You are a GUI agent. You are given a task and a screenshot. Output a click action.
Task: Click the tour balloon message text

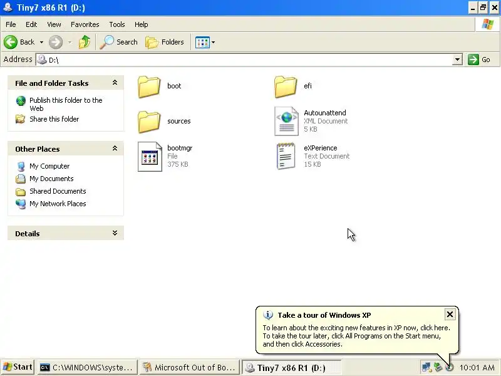(x=356, y=336)
